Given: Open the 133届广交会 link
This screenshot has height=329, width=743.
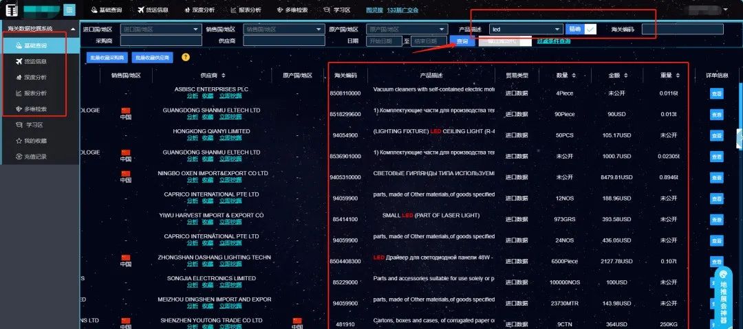Looking at the screenshot, I should (x=402, y=10).
